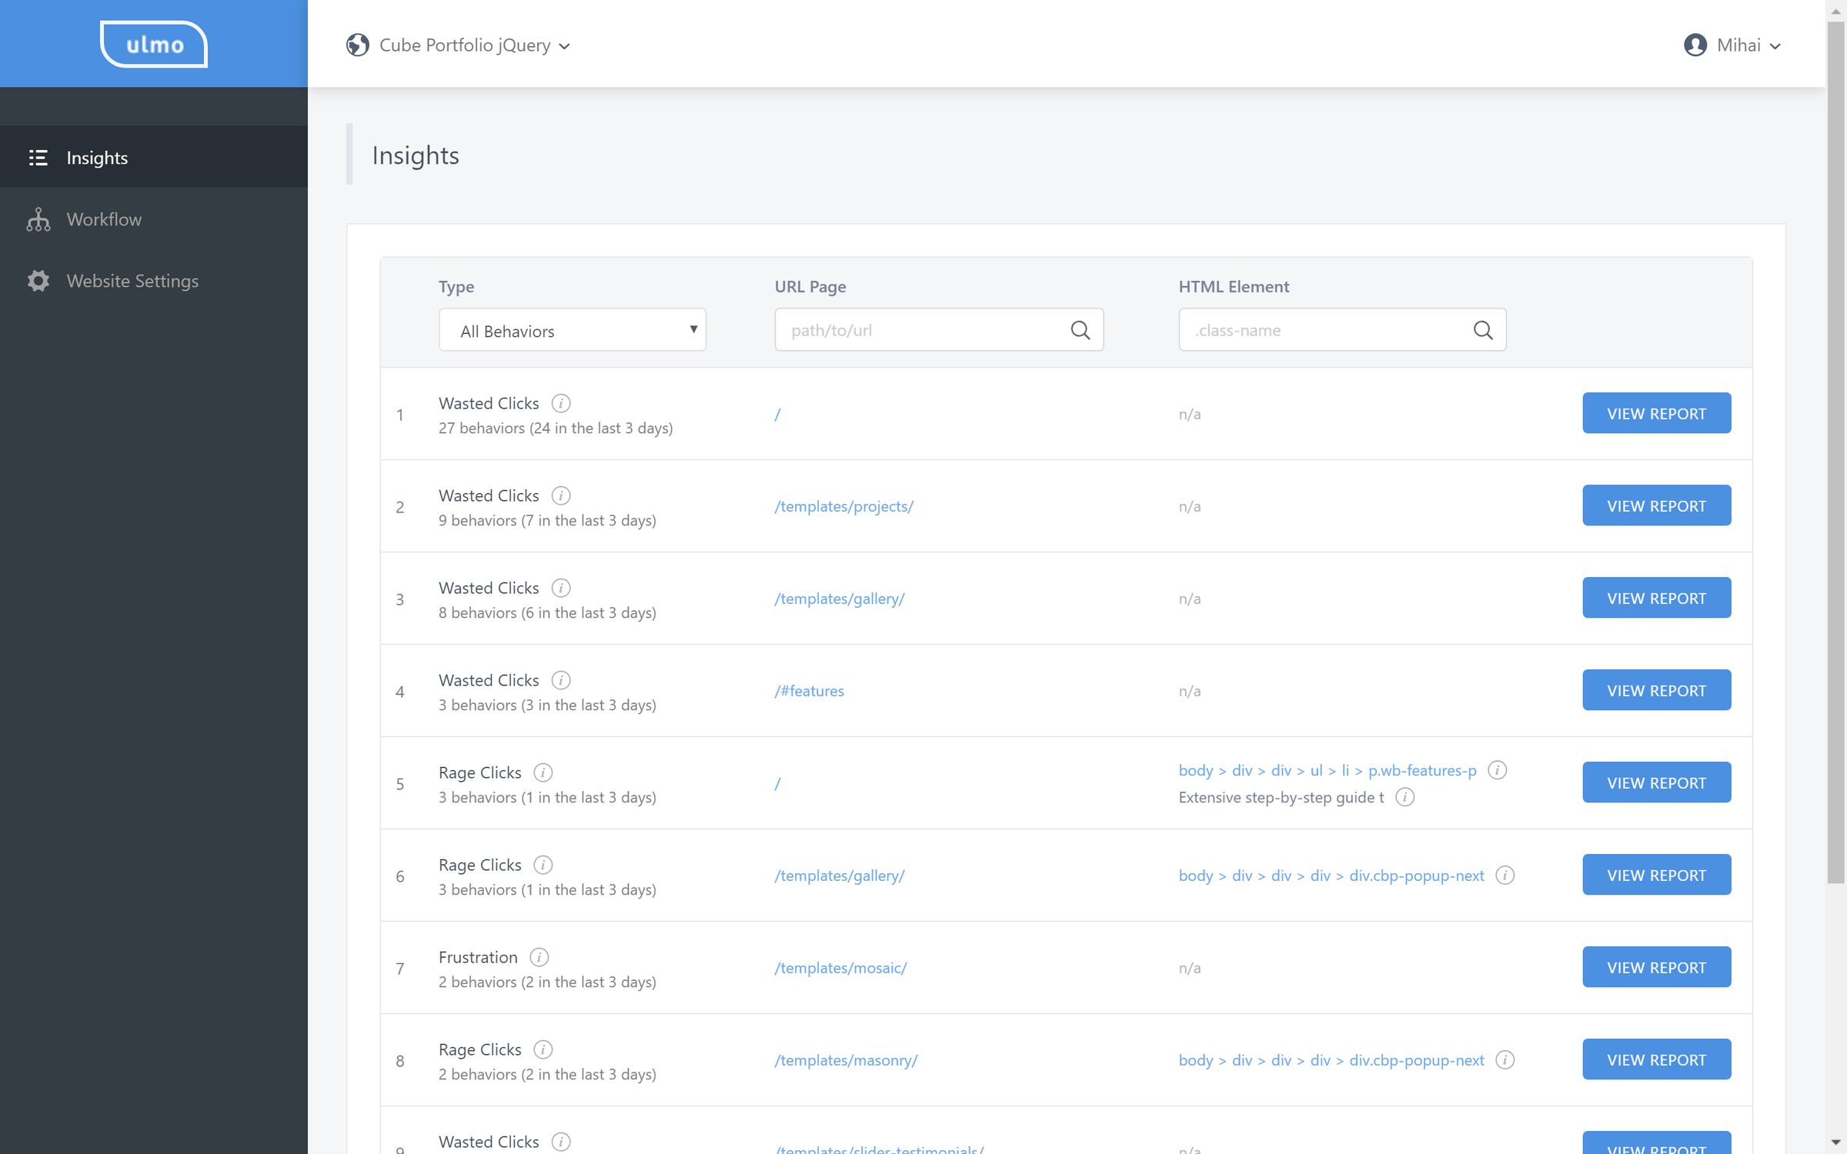Click VIEW REPORT for the first Wasted Clicks insight

[1656, 412]
